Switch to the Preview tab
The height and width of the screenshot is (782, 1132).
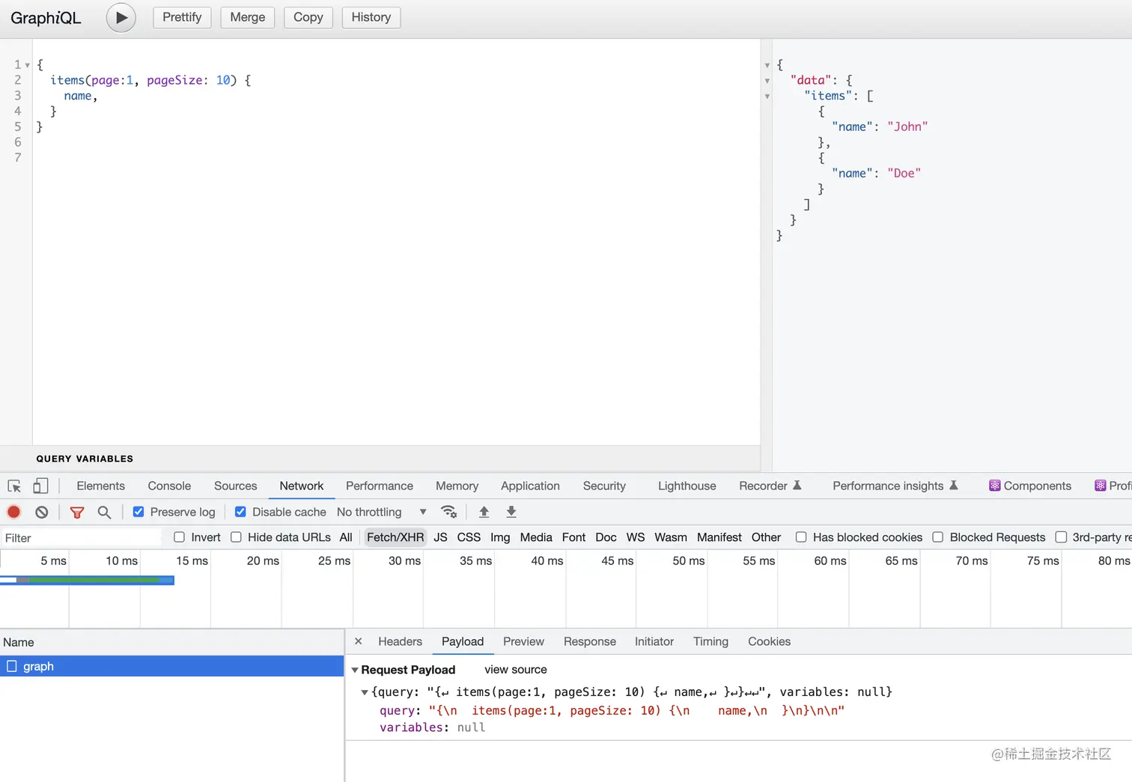(523, 641)
